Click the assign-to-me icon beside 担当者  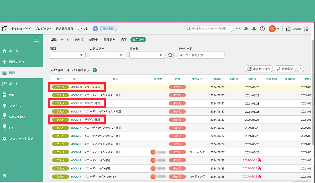click(170, 55)
